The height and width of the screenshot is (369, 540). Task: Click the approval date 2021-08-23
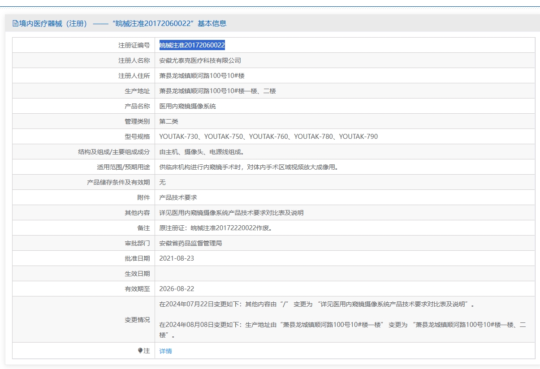point(177,258)
